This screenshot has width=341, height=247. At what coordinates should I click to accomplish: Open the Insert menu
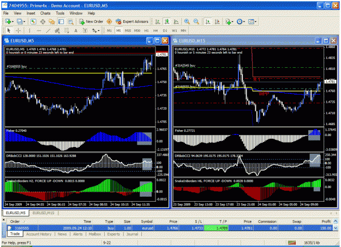(x=31, y=13)
